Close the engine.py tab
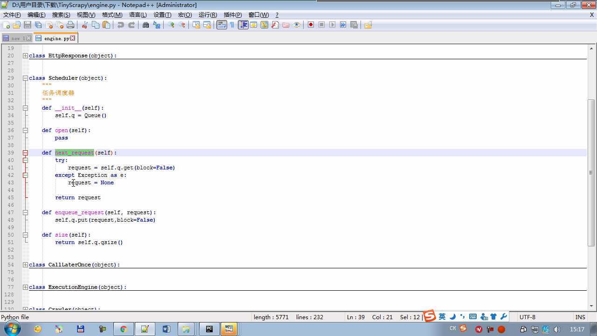 tap(72, 38)
